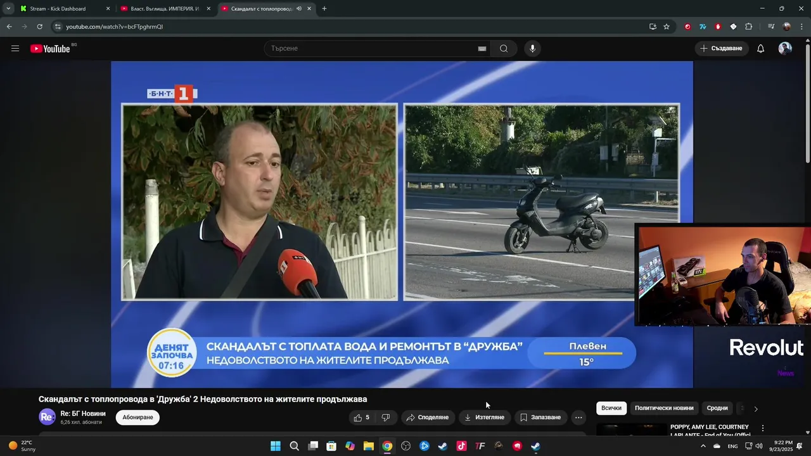Select the Политически новини chip
This screenshot has height=456, width=811.
(x=664, y=408)
